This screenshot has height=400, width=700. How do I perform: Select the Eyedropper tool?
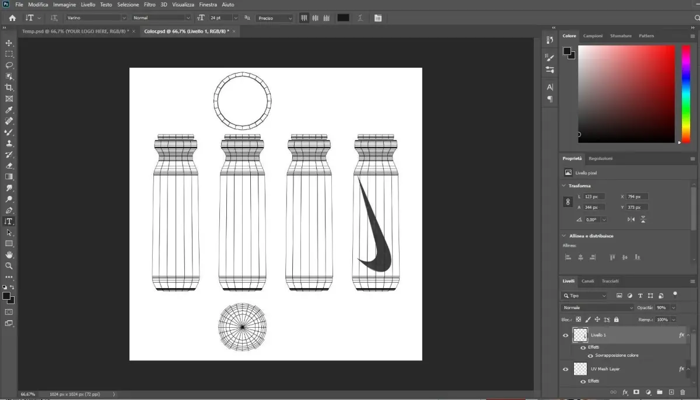[x=9, y=110]
